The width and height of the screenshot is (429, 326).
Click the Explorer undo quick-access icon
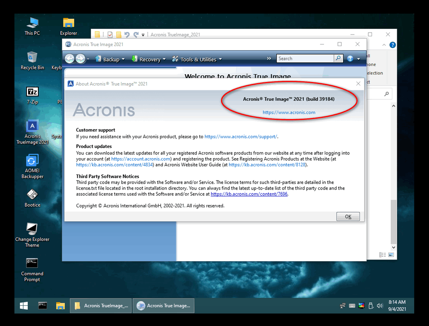(x=127, y=35)
